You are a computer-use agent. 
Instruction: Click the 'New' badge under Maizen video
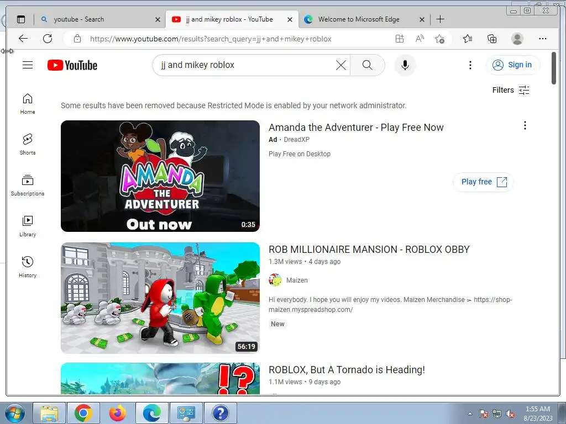point(277,324)
